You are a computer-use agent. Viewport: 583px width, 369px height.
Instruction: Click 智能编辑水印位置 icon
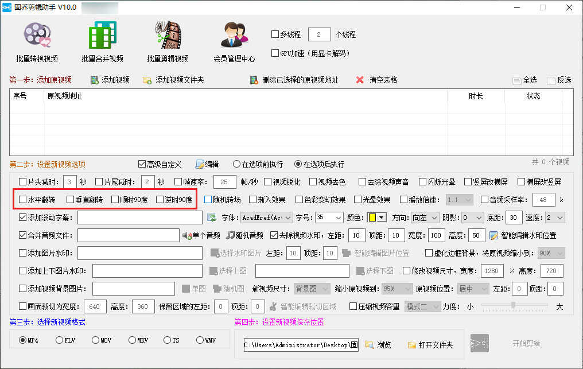click(x=493, y=235)
